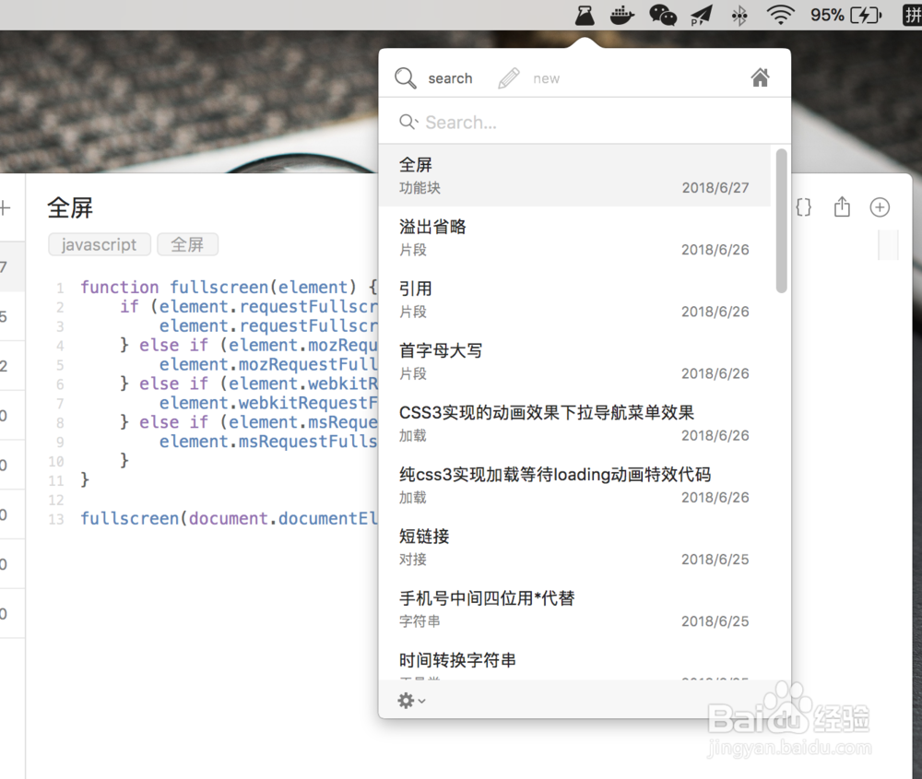Viewport: 922px width, 779px height.
Task: Select 手机号中间四位用*代替 snippet
Action: 574,608
